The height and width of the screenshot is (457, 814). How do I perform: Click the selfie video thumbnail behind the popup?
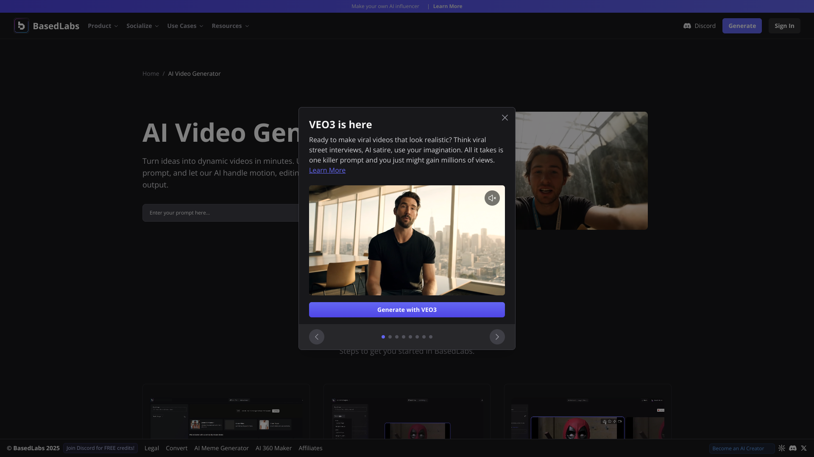tap(581, 171)
